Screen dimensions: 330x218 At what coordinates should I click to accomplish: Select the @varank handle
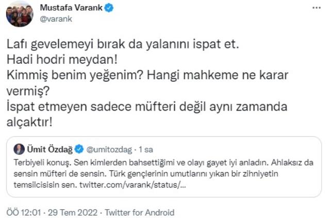point(55,20)
